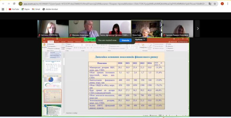This screenshot has width=231, height=118.
Task: Open the Chrome profile avatar
Action: [x=222, y=4]
